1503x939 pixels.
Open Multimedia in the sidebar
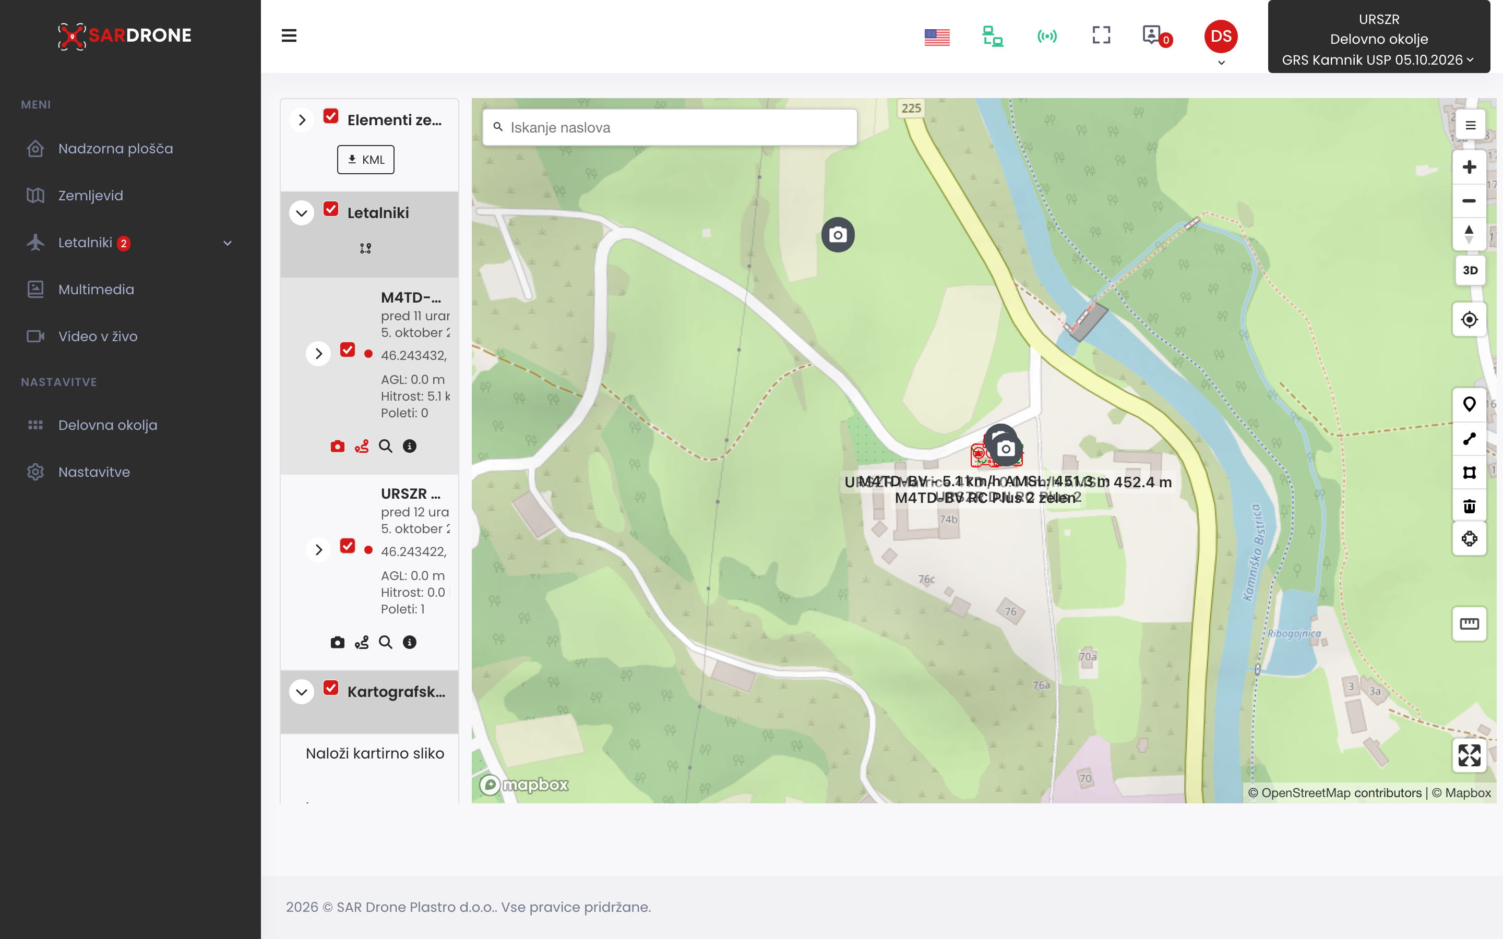click(96, 290)
